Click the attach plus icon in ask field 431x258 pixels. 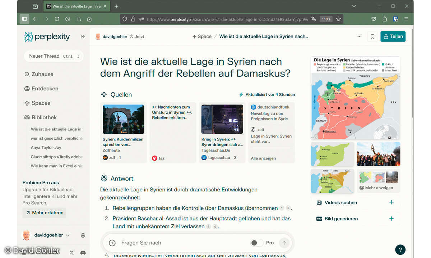[x=112, y=243]
